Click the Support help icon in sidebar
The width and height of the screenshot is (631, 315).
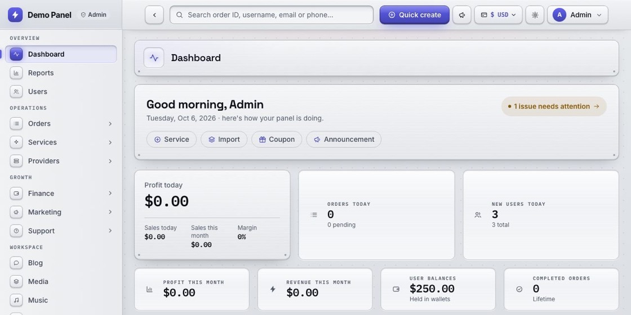(16, 231)
